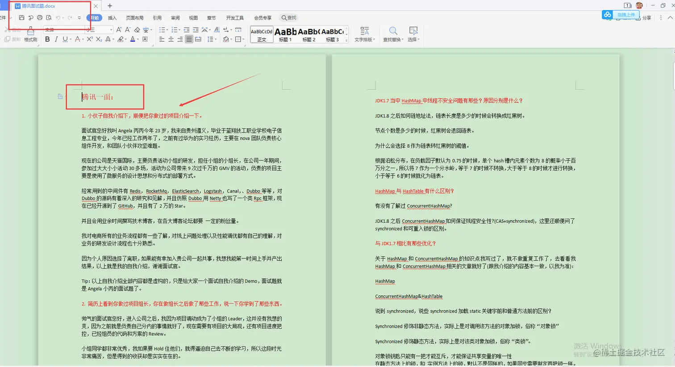The width and height of the screenshot is (675, 367).
Task: Open the borders dropdown arrow
Action: coord(244,39)
